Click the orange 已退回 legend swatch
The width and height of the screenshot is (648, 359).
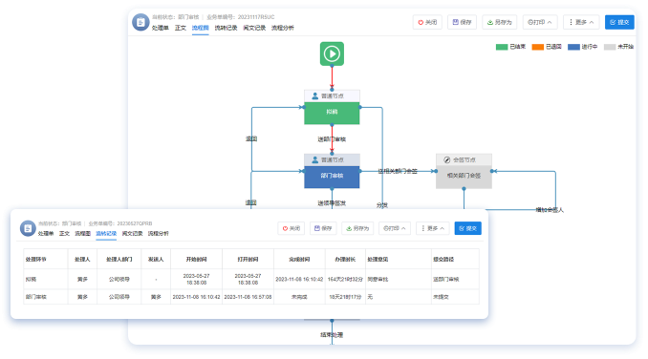point(538,47)
